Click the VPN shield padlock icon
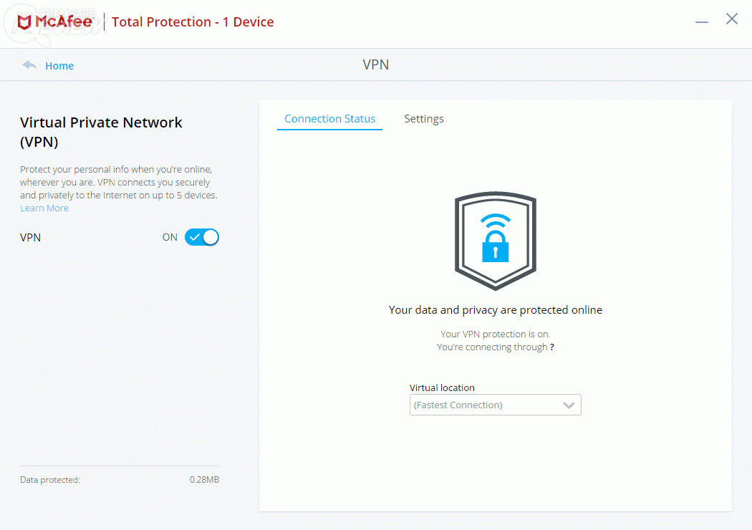The height and width of the screenshot is (530, 752). click(496, 240)
